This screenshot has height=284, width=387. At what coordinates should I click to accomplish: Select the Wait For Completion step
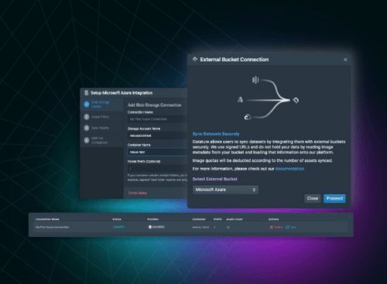click(x=101, y=140)
